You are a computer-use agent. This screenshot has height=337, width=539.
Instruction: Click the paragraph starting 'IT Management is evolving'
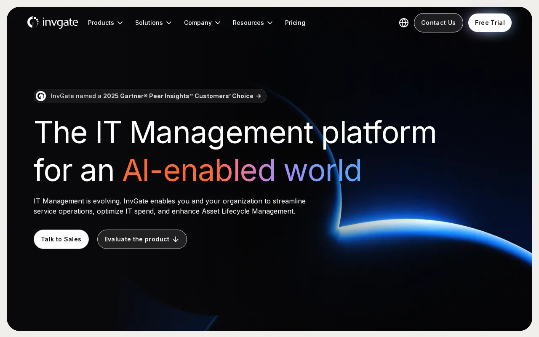click(x=170, y=206)
